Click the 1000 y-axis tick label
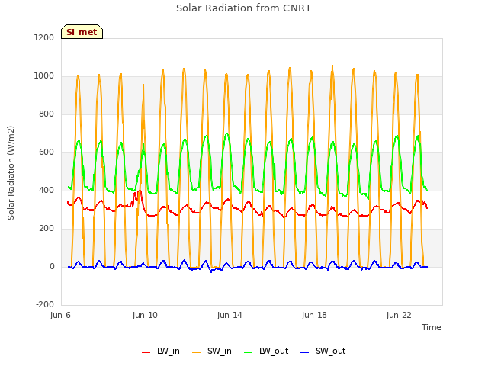 [44, 76]
